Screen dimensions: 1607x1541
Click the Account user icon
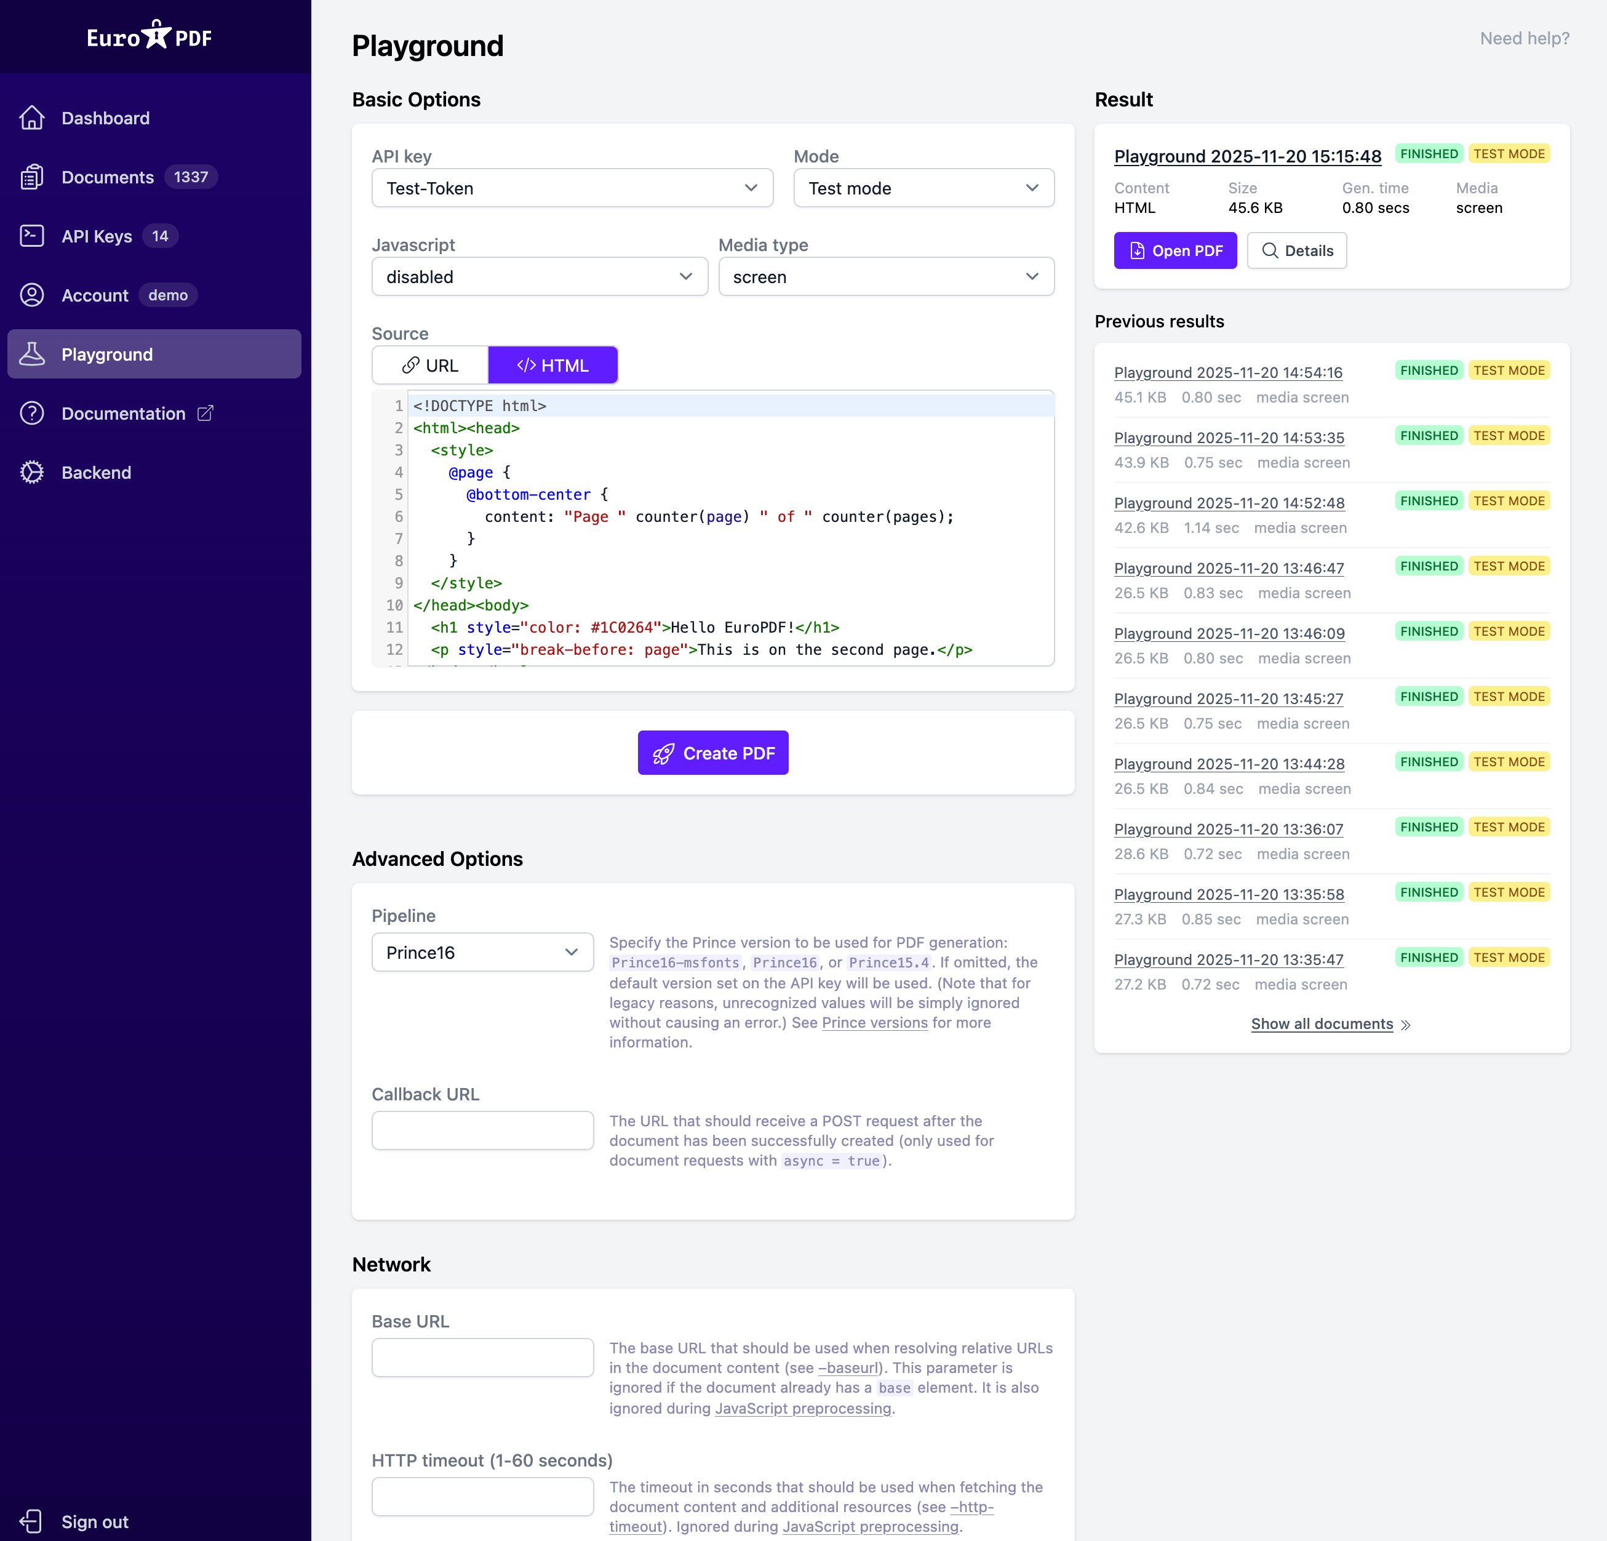click(x=32, y=295)
